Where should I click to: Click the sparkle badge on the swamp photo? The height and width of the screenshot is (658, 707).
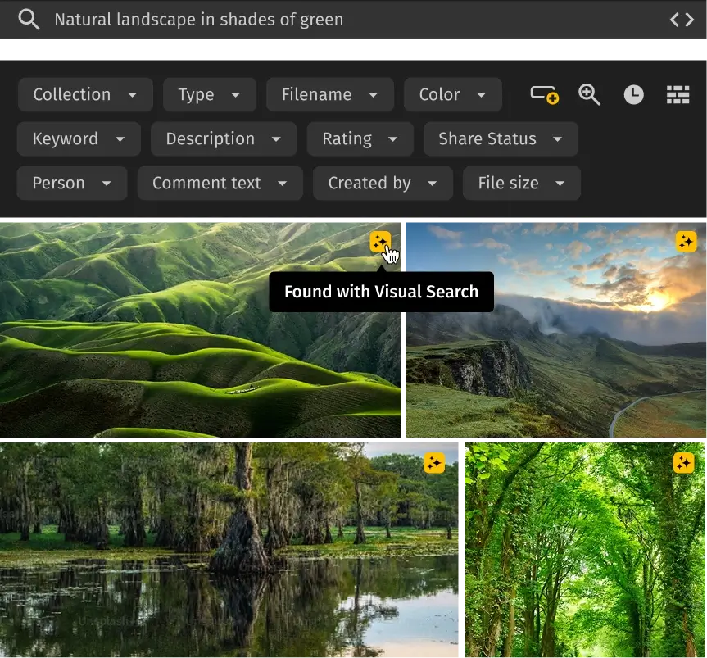click(434, 463)
